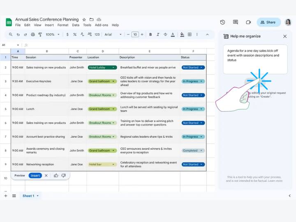
Task: Open the Edit menu
Action: tap(27, 25)
